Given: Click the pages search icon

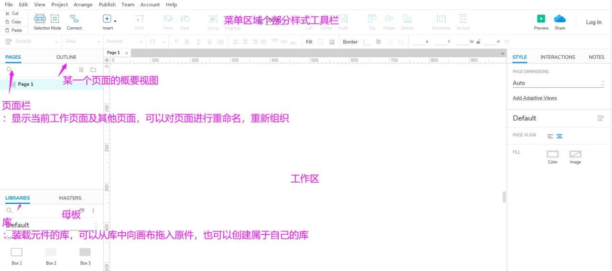Looking at the screenshot, I should pyautogui.click(x=9, y=70).
